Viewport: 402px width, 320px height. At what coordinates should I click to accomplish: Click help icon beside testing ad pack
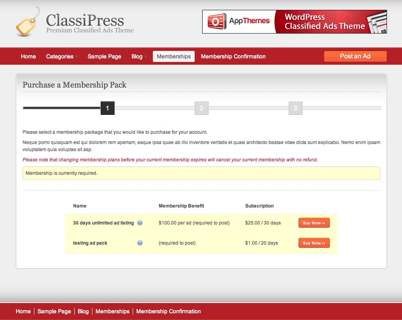140,243
